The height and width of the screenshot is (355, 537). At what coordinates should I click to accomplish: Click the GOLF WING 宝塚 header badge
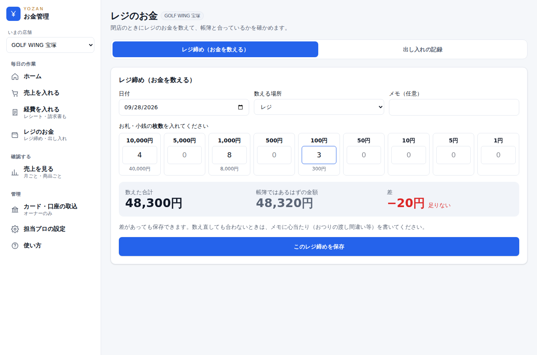click(182, 16)
